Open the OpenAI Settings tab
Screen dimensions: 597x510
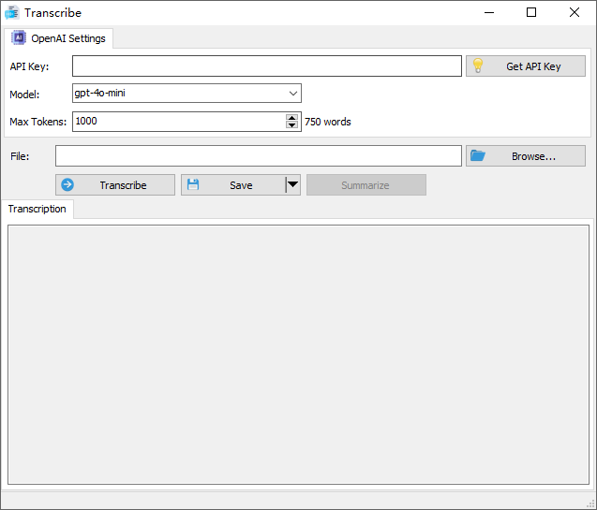(58, 38)
